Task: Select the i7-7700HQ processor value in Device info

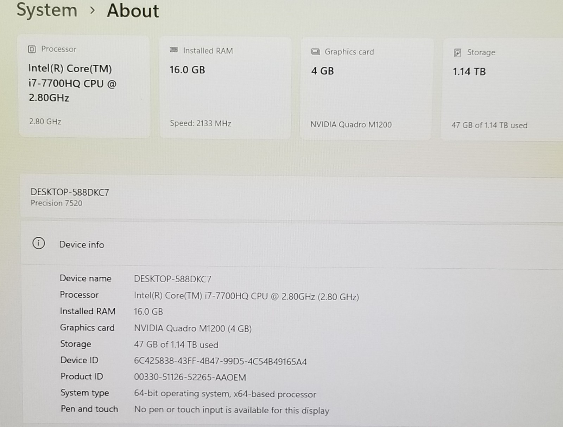Action: coord(246,296)
